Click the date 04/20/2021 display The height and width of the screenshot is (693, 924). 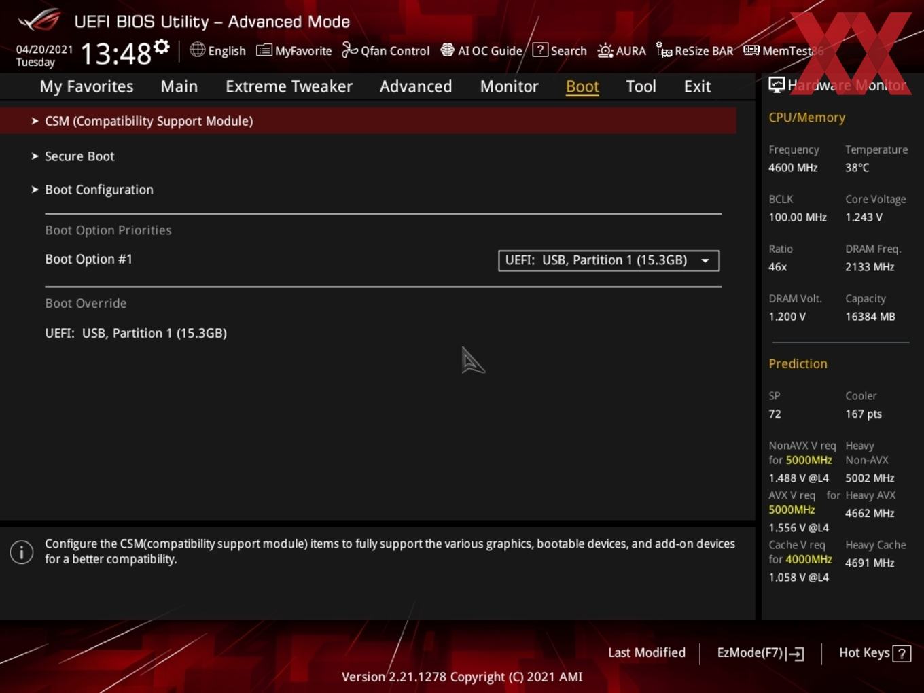(44, 50)
